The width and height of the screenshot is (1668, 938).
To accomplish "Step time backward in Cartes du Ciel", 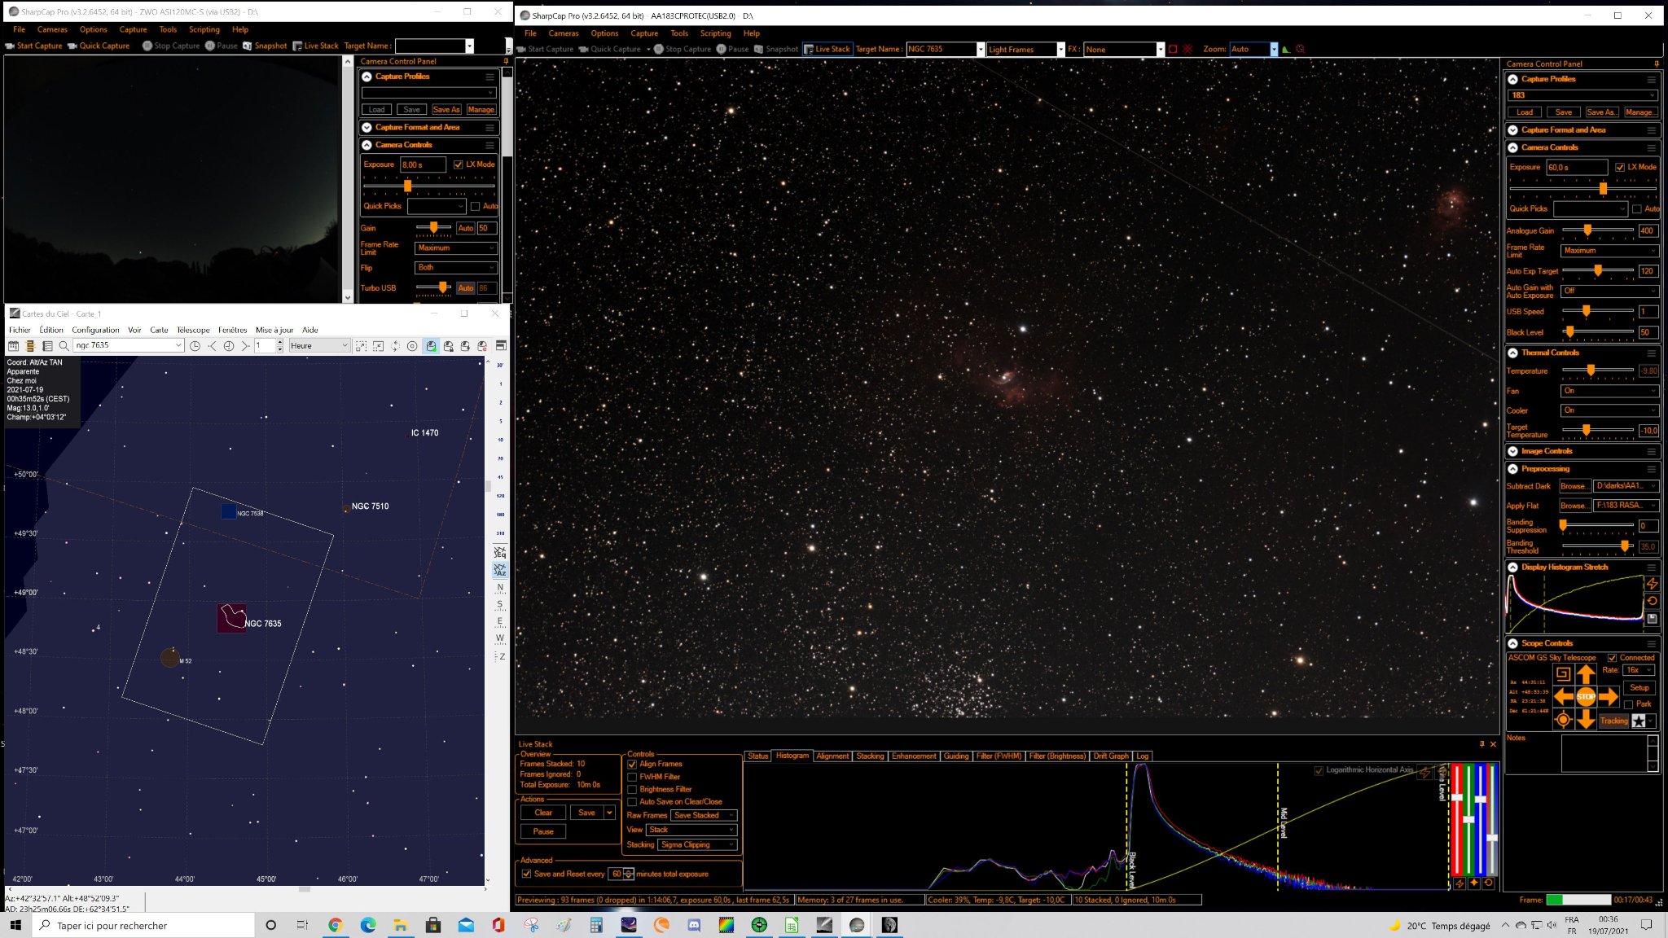I will 213,346.
